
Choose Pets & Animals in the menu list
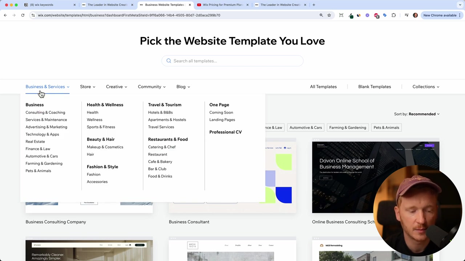(38, 171)
